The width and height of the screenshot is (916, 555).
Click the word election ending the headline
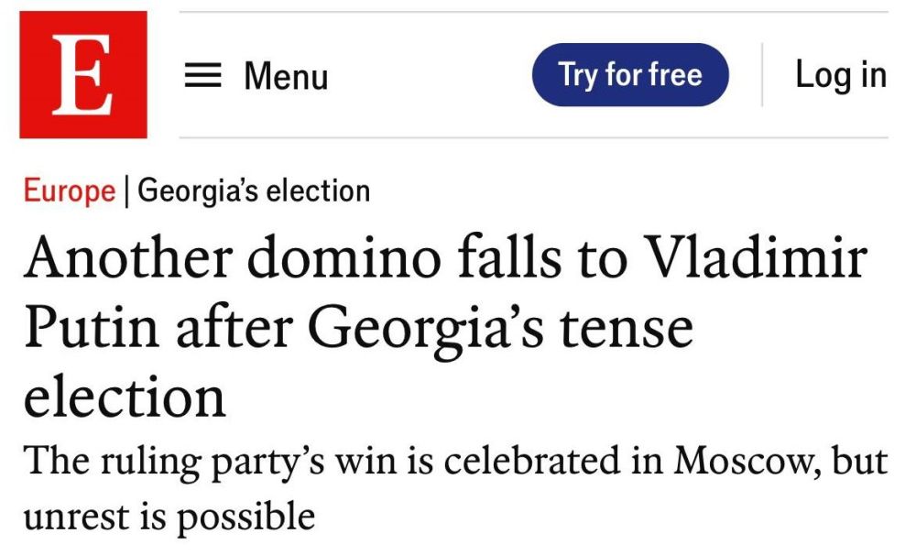(125, 397)
